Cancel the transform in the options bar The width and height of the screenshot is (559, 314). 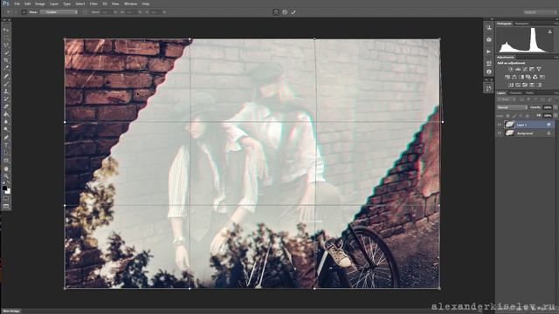[x=285, y=12]
